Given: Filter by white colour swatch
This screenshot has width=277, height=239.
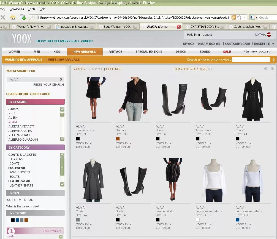Looking at the screenshot, I should 9,220.
